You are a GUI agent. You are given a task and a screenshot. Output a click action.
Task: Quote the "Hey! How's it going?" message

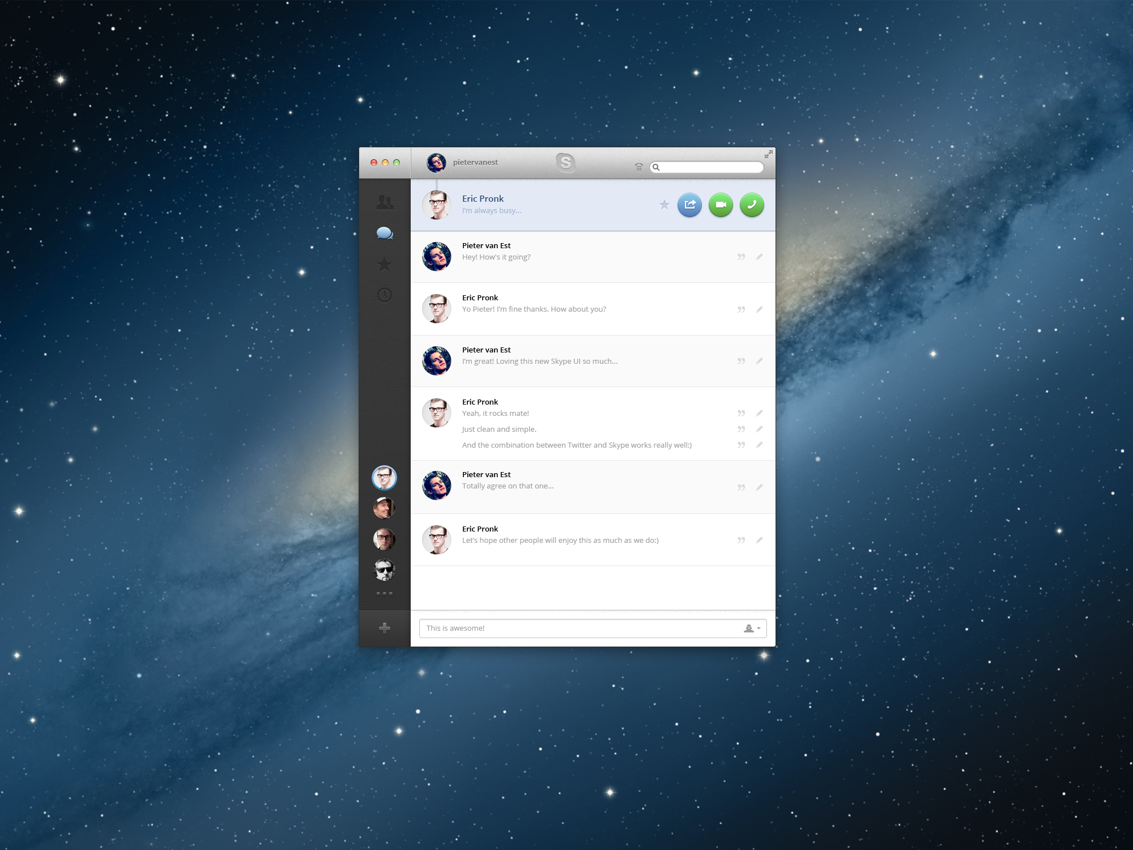741,257
